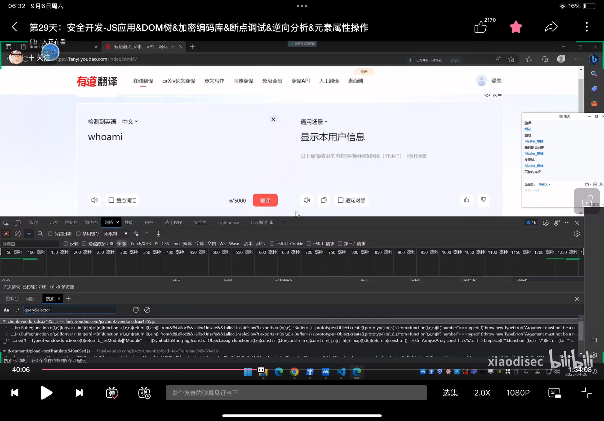The width and height of the screenshot is (604, 421).
Task: Rate translation with thumbs down
Action: coord(484,200)
